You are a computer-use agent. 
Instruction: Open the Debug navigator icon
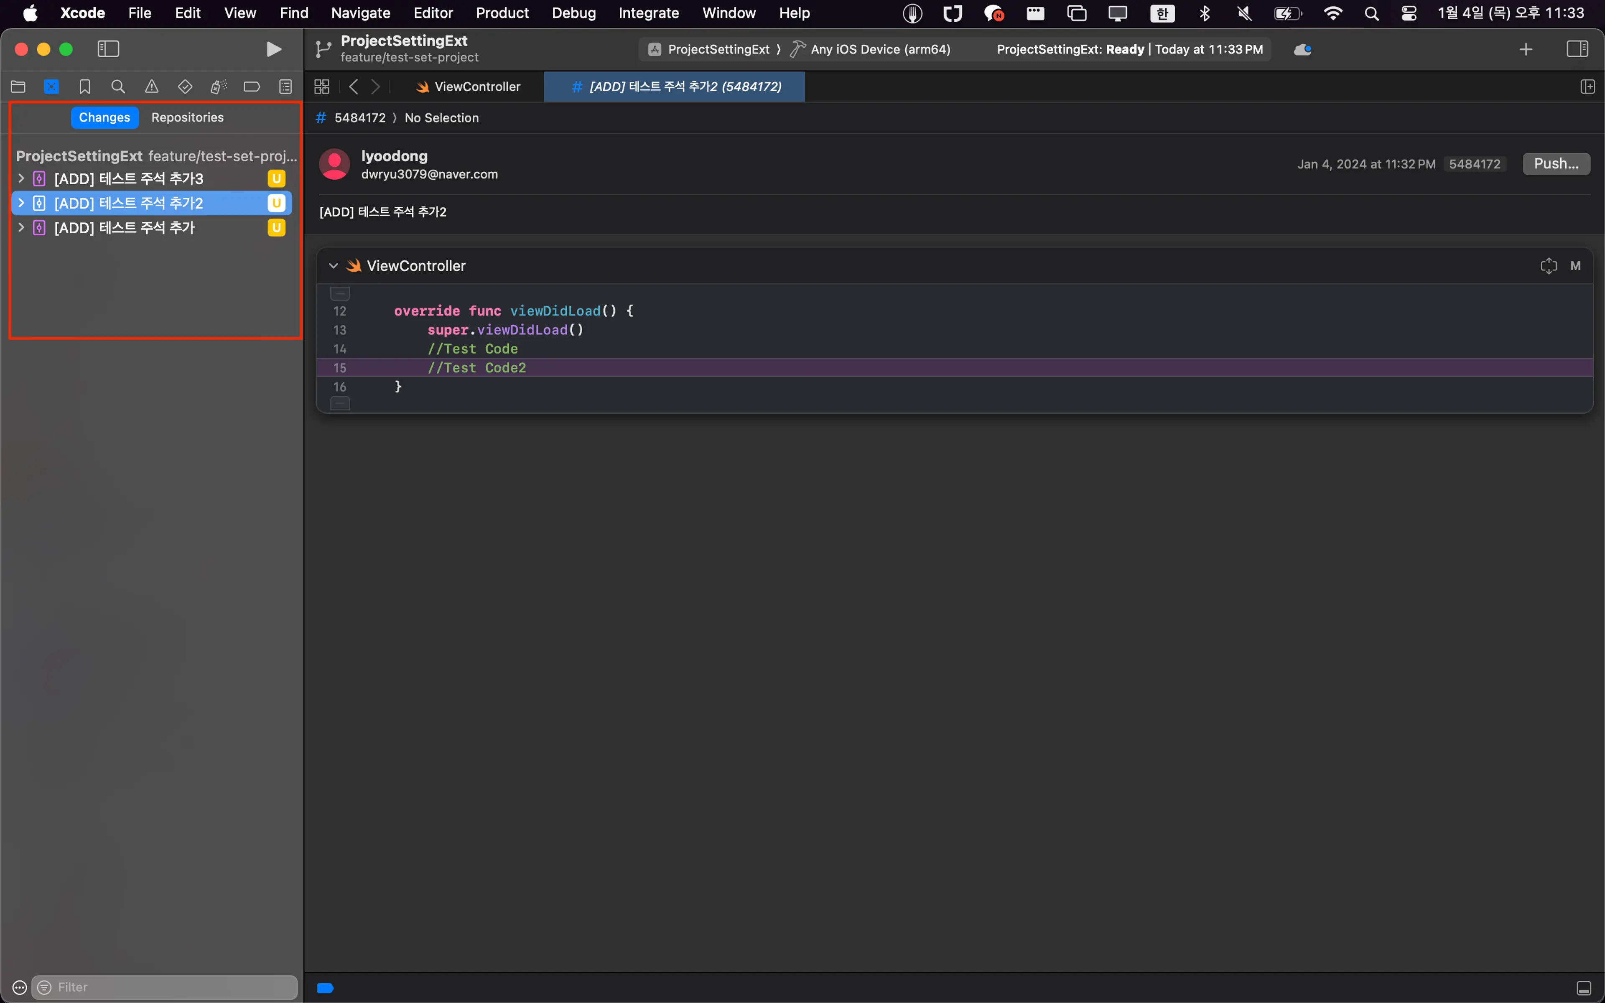point(218,86)
